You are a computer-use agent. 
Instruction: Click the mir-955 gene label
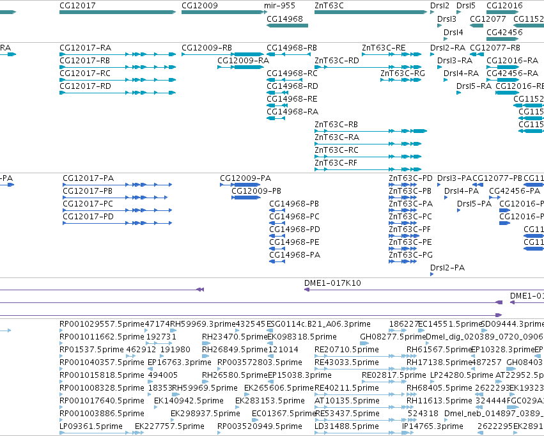click(x=279, y=6)
